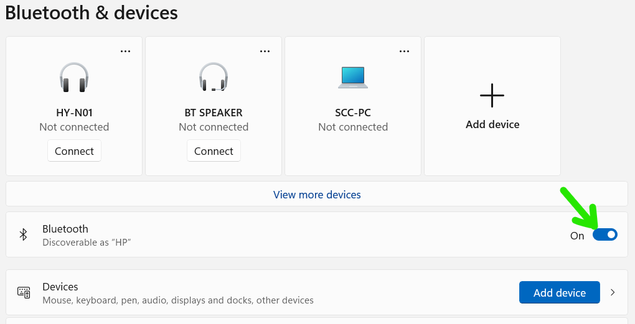Click the Devices keyboard icon

point(24,292)
